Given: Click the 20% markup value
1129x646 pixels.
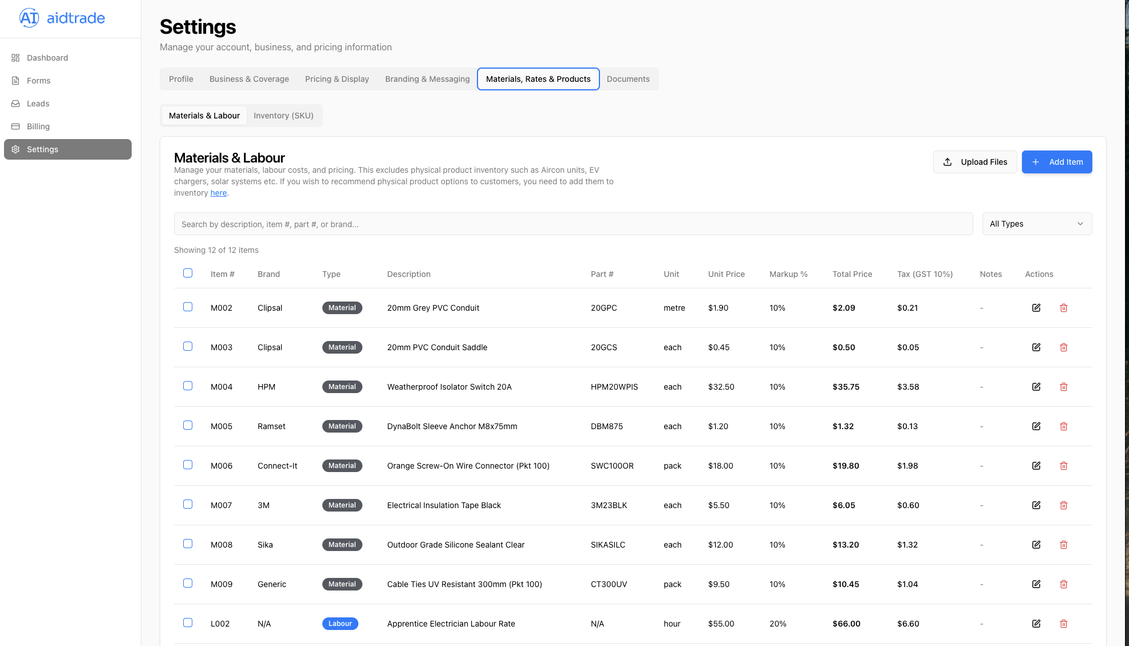Looking at the screenshot, I should [777, 624].
